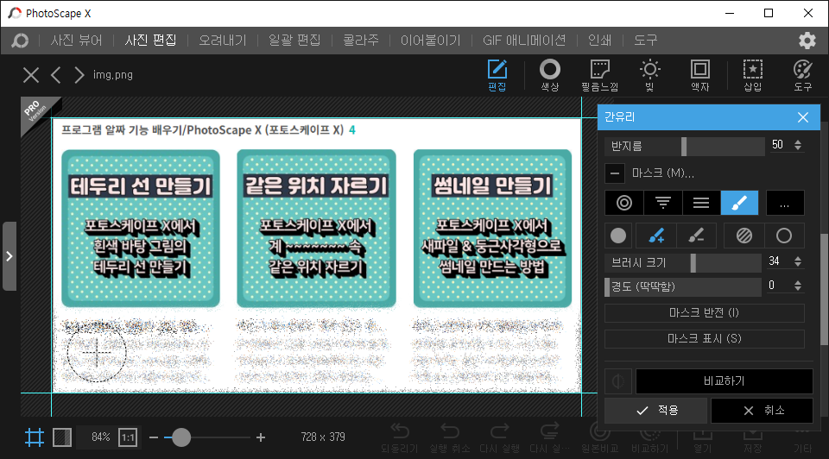Choose the solid circle brush shape
The width and height of the screenshot is (829, 459).
tap(618, 236)
